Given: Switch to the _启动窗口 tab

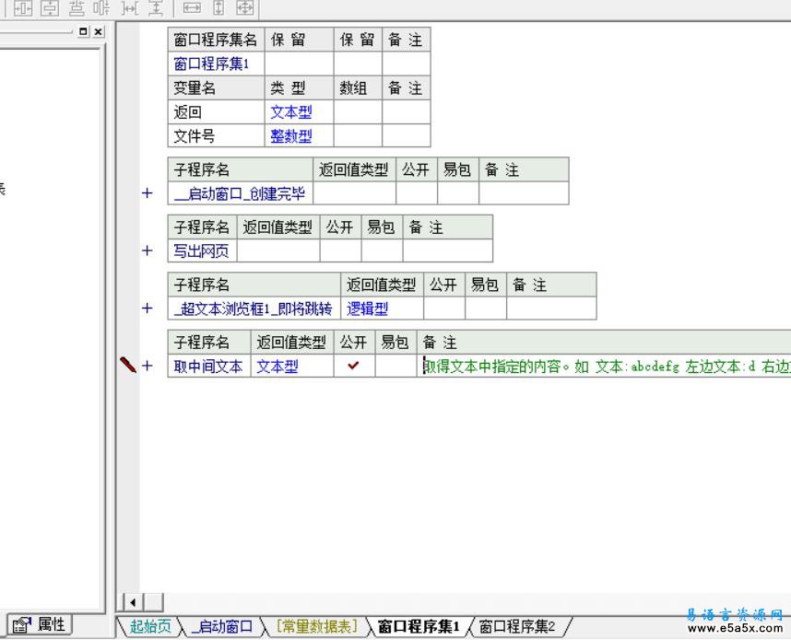Looking at the screenshot, I should pyautogui.click(x=222, y=626).
